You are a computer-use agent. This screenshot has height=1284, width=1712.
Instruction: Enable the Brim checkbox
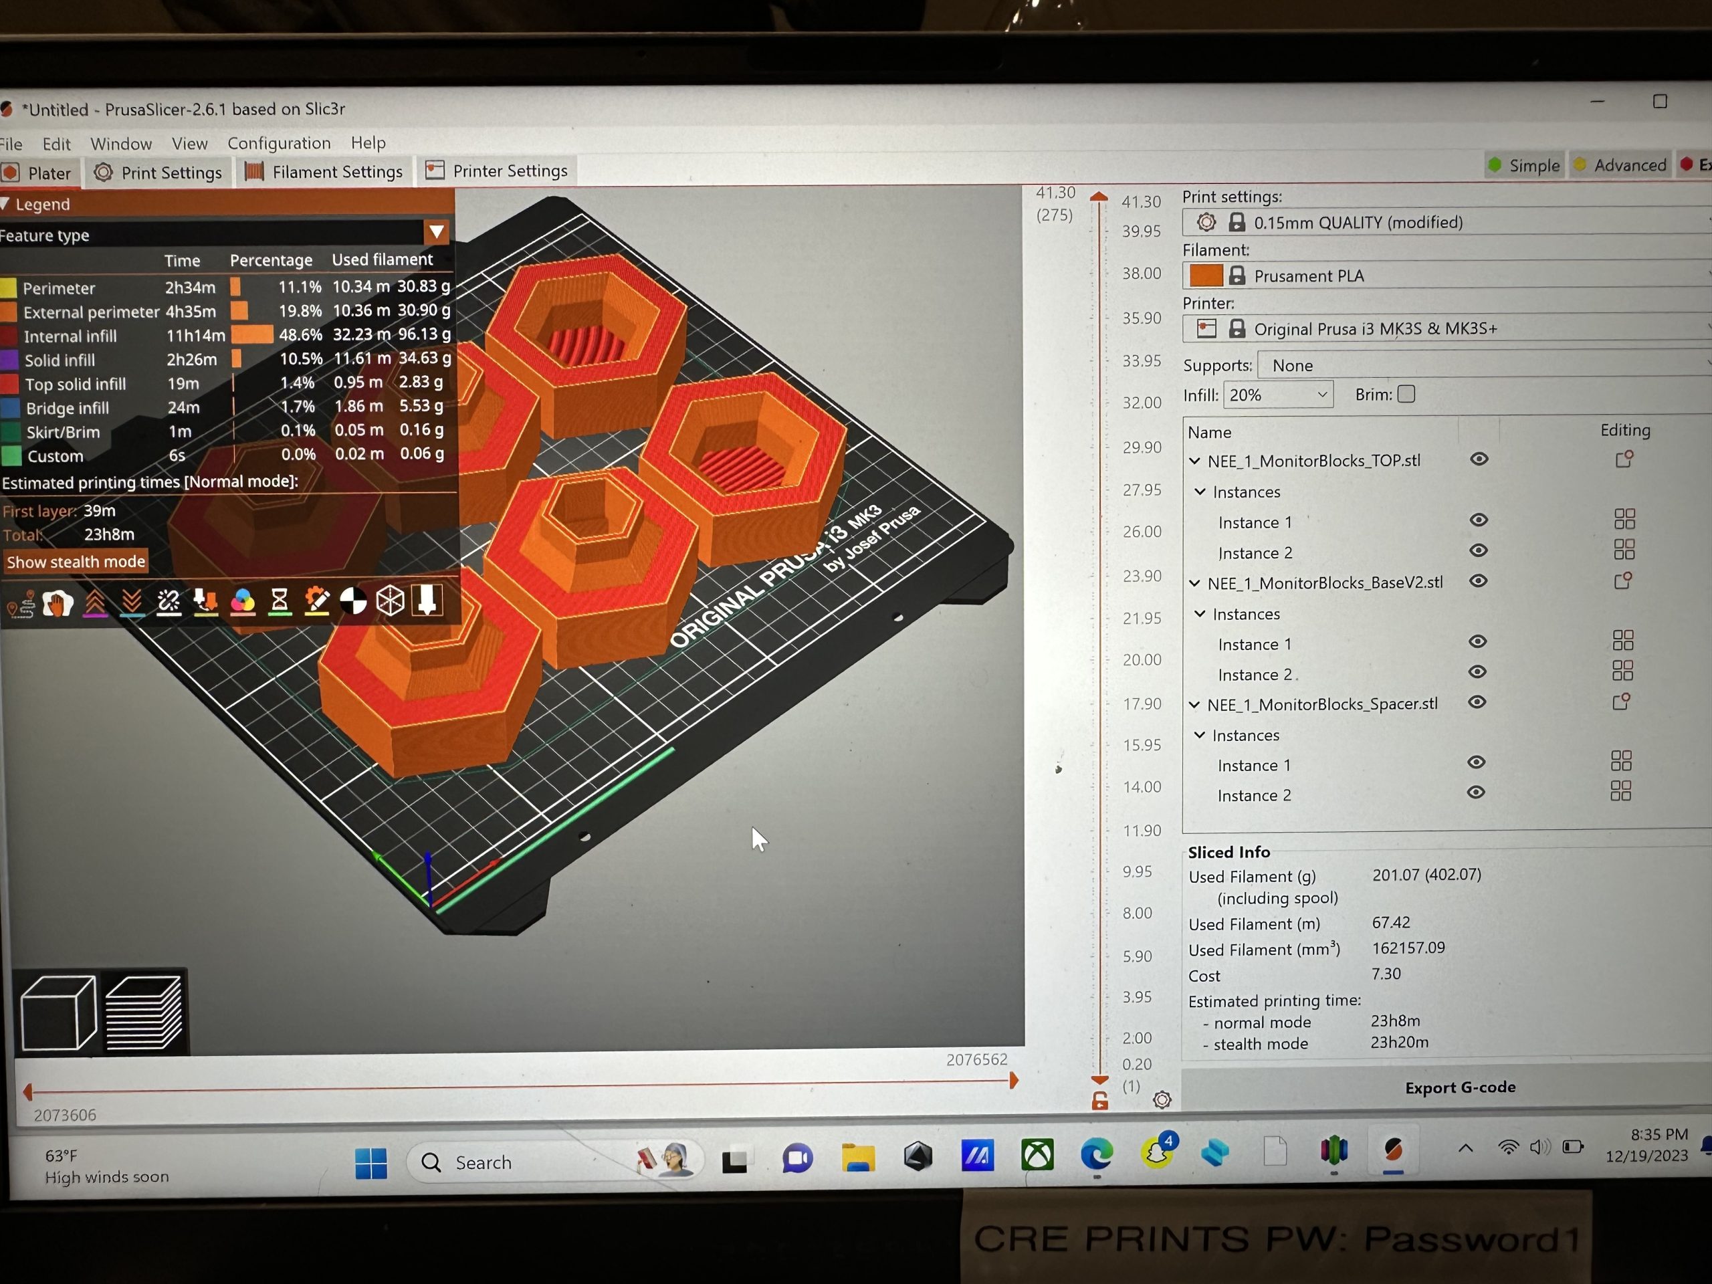coord(1407,394)
